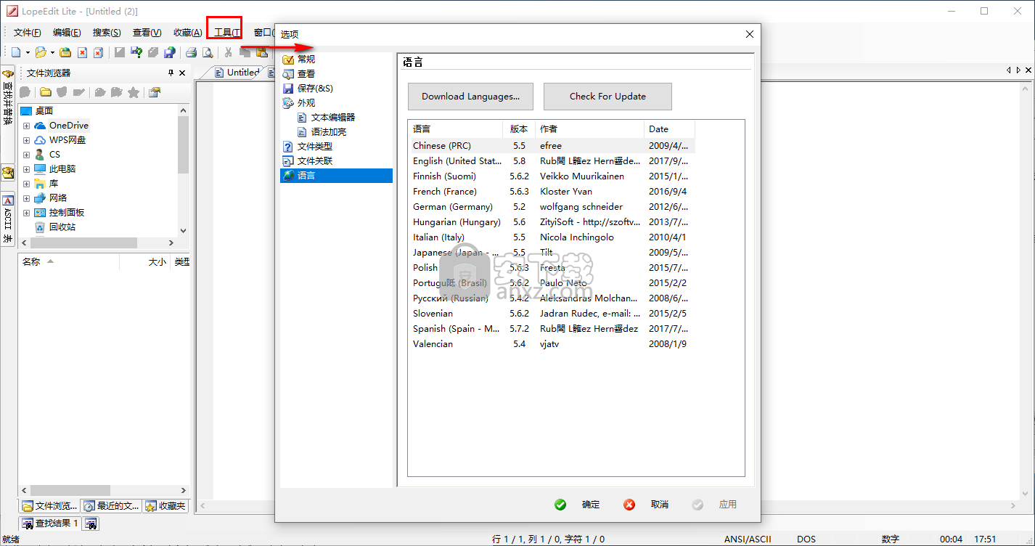The image size is (1035, 546).
Task: Click the Open file folder icon
Action: [41, 52]
